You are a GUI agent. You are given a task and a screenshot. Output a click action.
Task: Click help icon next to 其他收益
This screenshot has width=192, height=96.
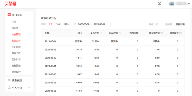coord(180,33)
